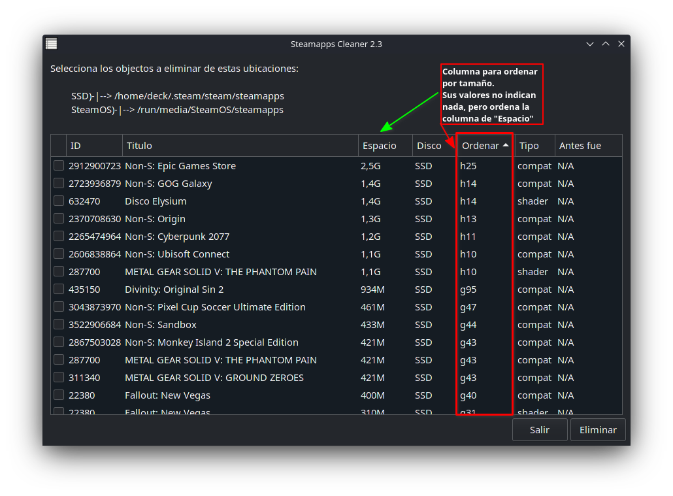Close the Steamapps Cleaner window

pos(621,44)
